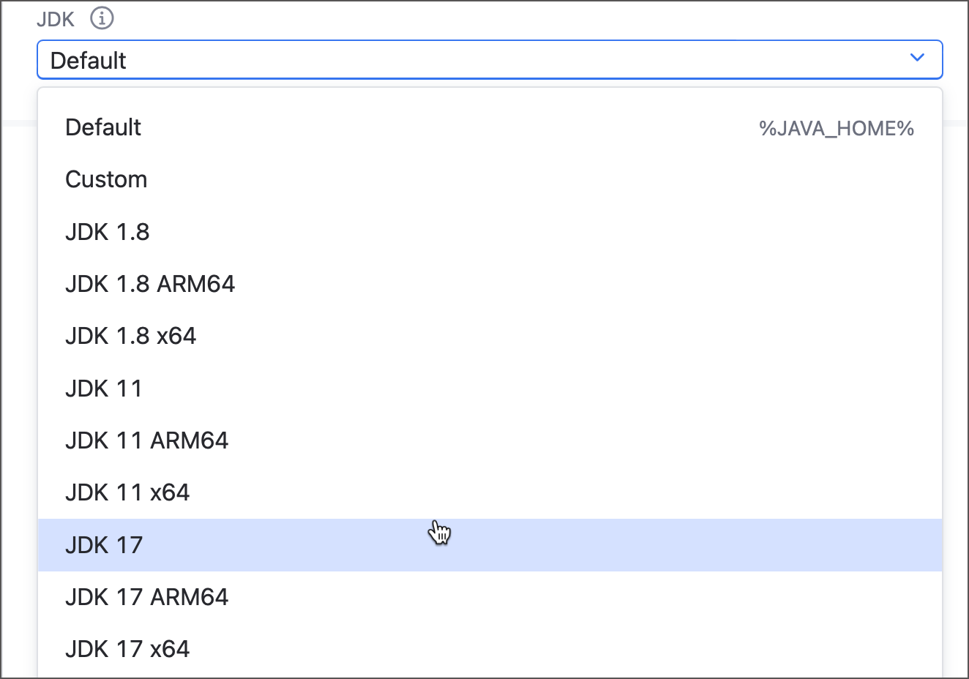Click the %JAVA_HOME% hint text
The height and width of the screenshot is (679, 969).
pyautogui.click(x=837, y=129)
